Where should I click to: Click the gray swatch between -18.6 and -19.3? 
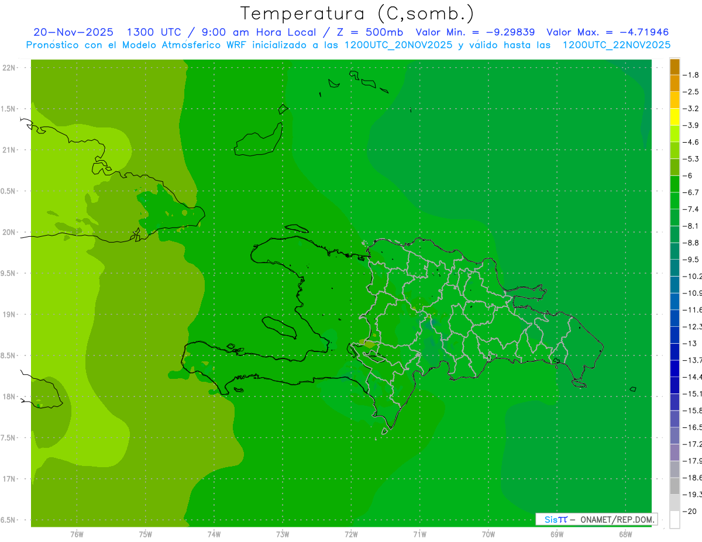pyautogui.click(x=675, y=485)
